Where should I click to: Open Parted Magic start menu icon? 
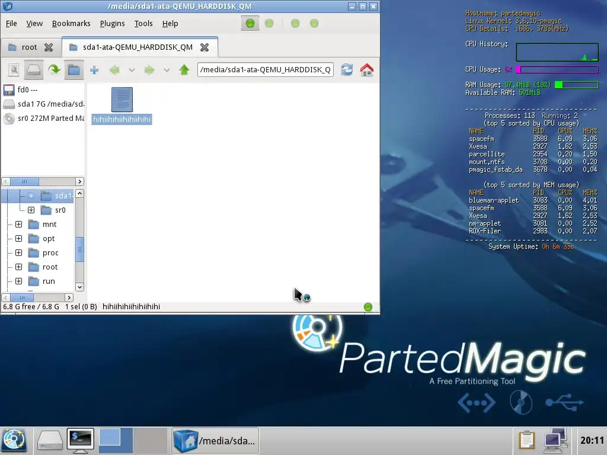pyautogui.click(x=14, y=441)
